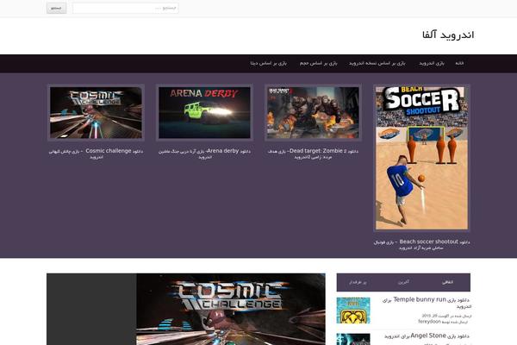The width and height of the screenshot is (517, 345).
Task: Open the اندروید آلفا site title
Action: pos(448,34)
